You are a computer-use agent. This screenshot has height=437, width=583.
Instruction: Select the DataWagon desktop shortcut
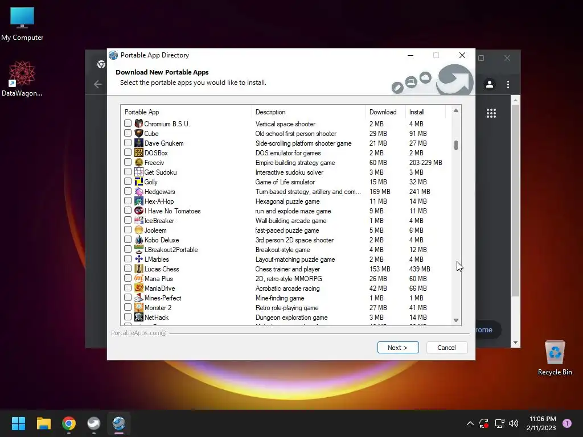point(22,79)
